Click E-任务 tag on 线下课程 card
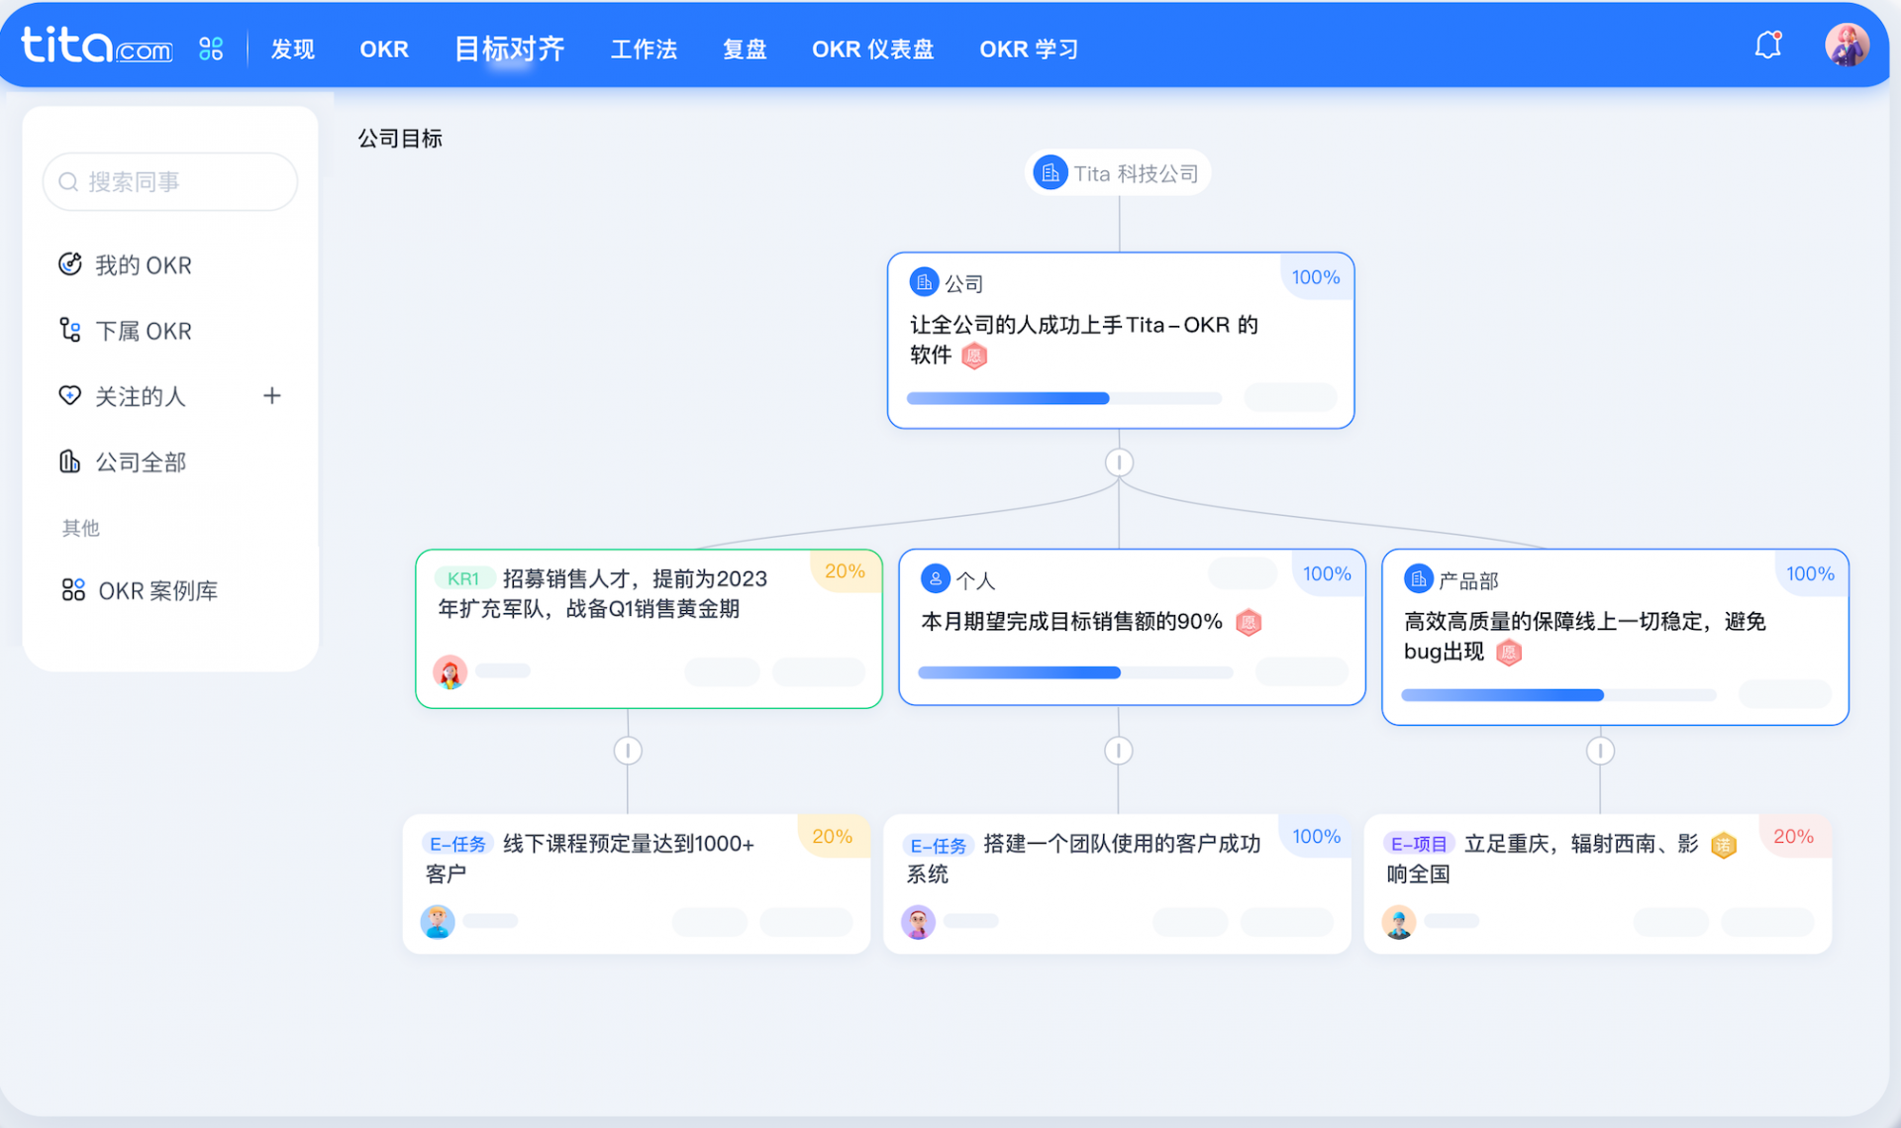 pyautogui.click(x=457, y=844)
